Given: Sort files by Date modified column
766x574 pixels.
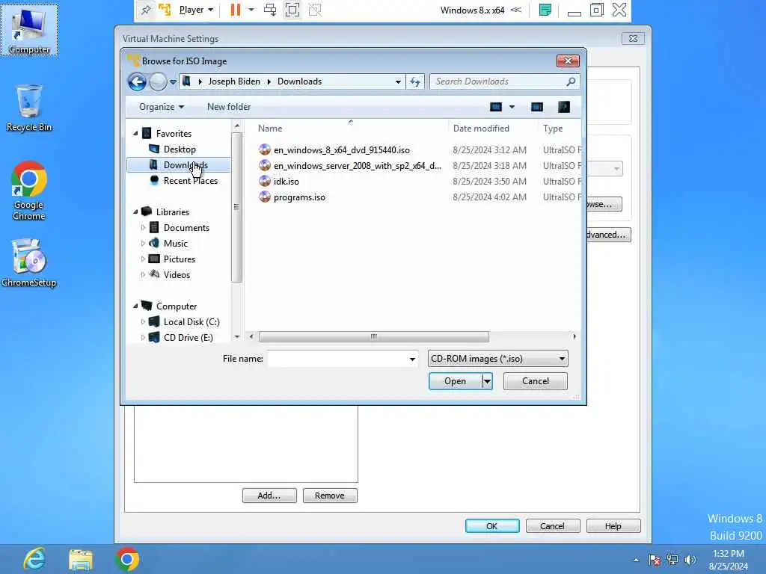Looking at the screenshot, I should point(481,129).
